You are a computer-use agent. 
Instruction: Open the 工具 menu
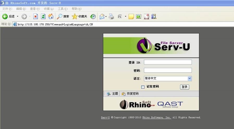pyautogui.click(x=63, y=9)
